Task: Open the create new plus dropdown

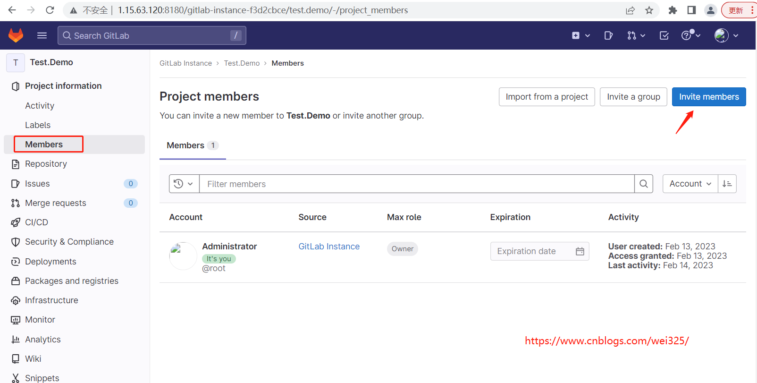Action: [581, 35]
